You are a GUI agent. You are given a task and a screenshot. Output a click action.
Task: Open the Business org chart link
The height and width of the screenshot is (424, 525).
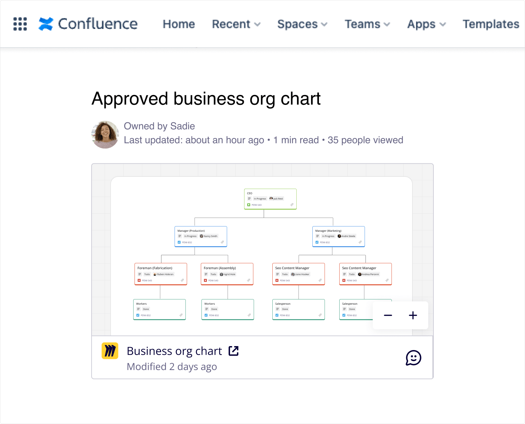[174, 351]
